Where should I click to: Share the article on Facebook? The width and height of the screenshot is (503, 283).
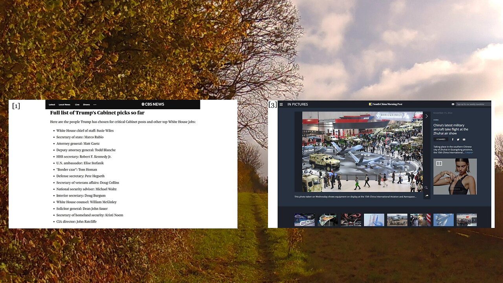pyautogui.click(x=453, y=139)
